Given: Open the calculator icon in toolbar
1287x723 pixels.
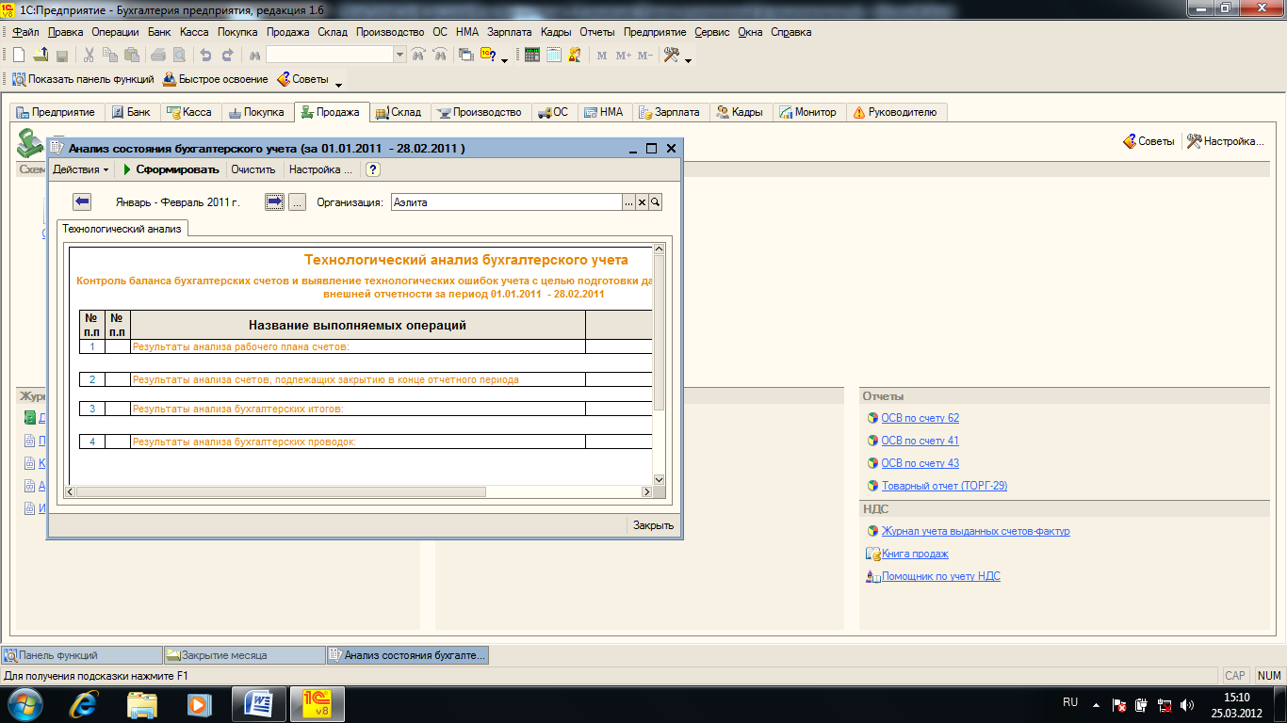Looking at the screenshot, I should click(532, 56).
